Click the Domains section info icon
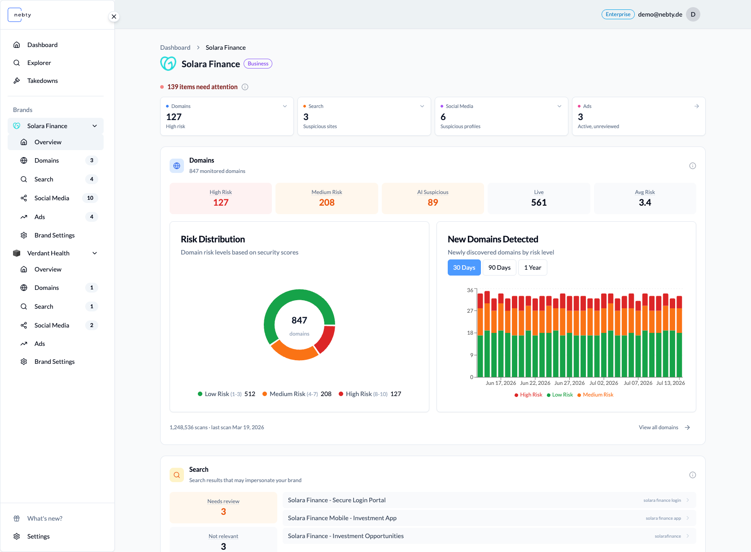751x552 pixels. (693, 166)
